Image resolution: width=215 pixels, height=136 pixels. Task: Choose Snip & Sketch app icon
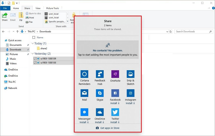point(131,74)
